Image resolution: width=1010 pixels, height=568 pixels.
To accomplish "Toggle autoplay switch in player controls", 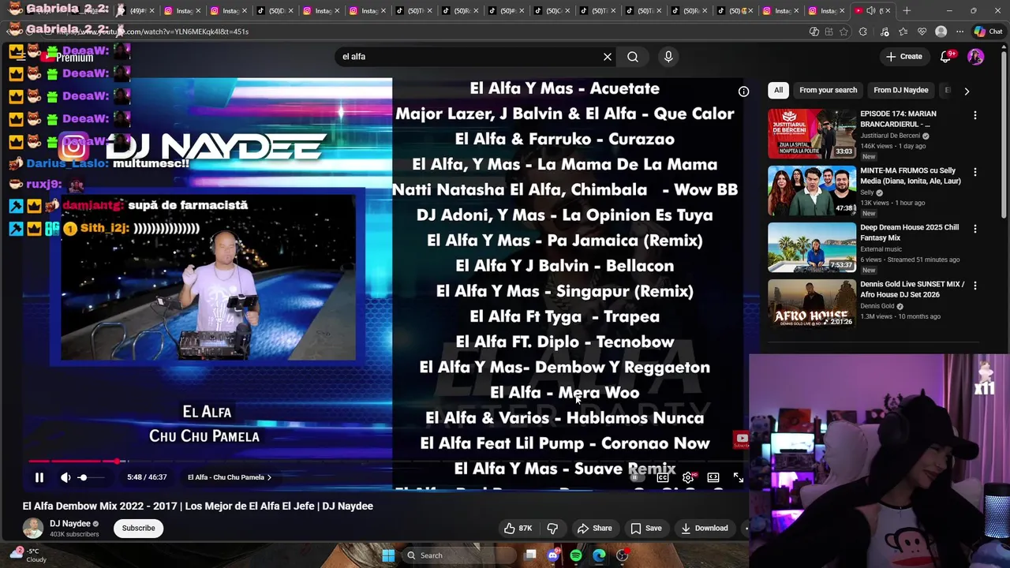I will (x=636, y=477).
